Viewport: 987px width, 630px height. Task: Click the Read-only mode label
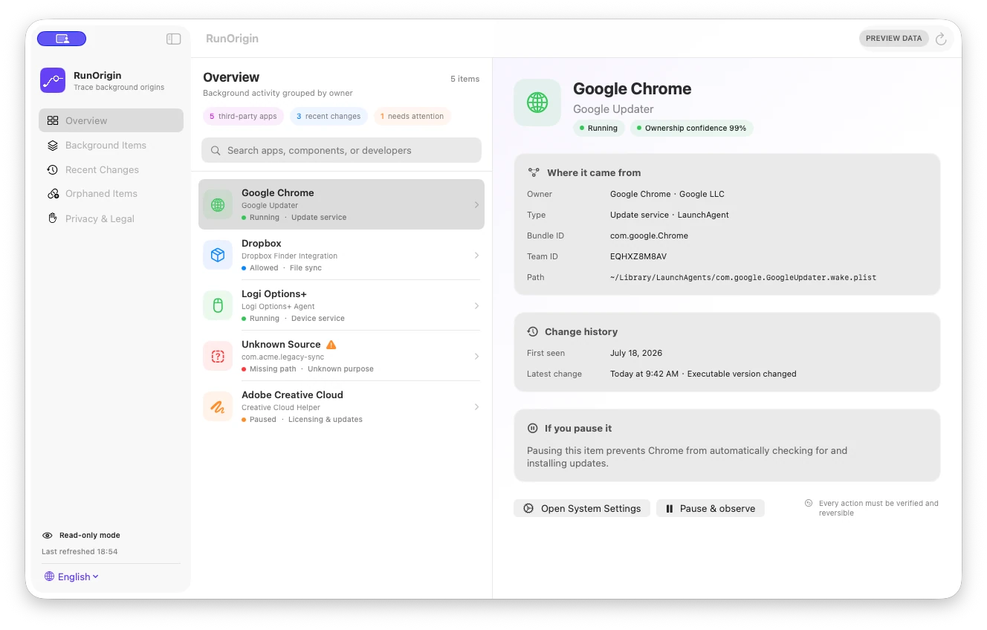[x=89, y=535]
